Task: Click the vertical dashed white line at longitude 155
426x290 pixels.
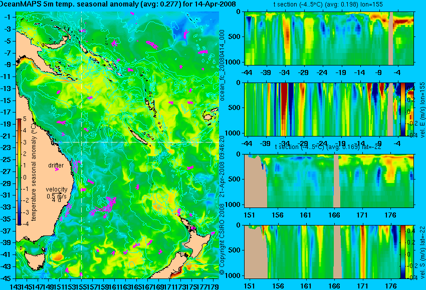Action: (81, 145)
